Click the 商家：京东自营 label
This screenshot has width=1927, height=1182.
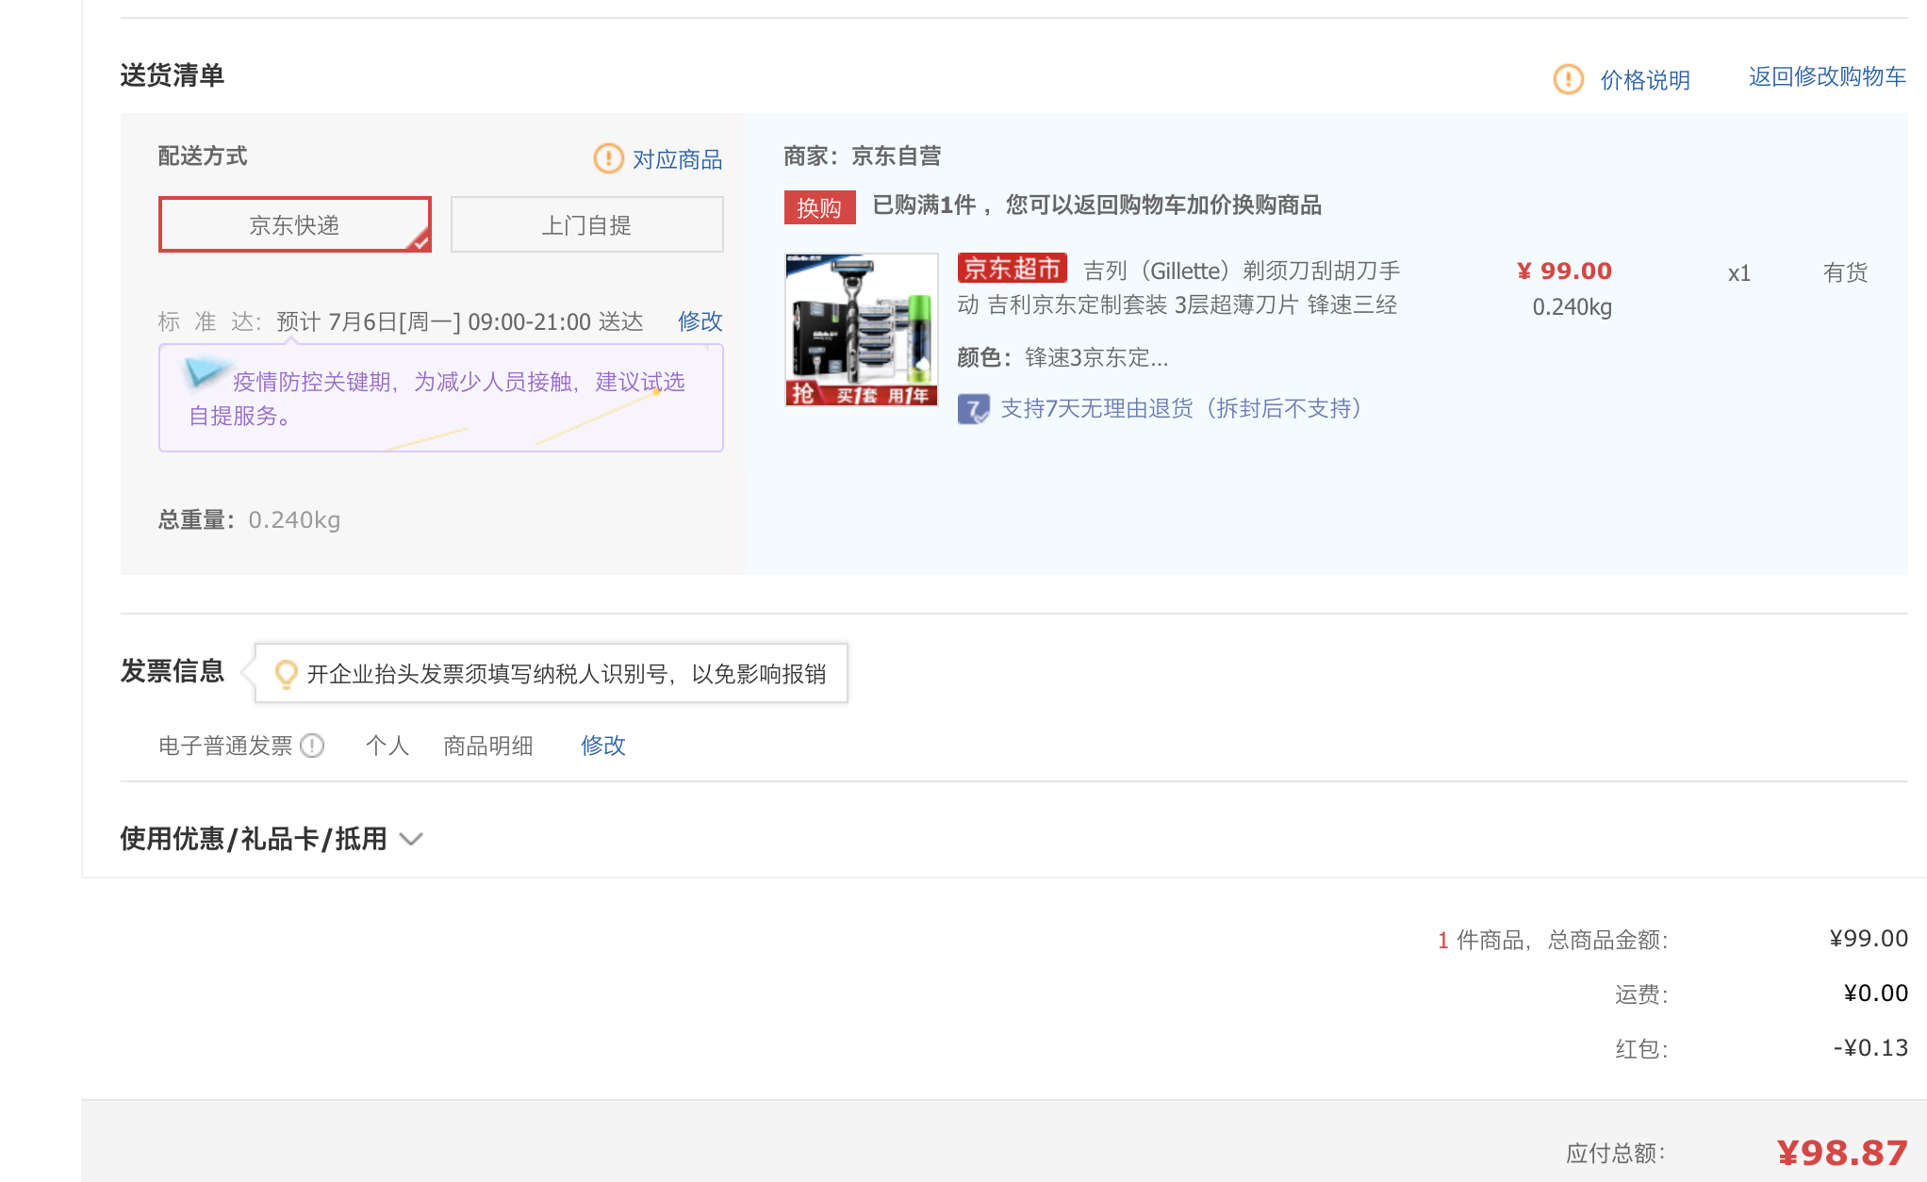coord(863,156)
